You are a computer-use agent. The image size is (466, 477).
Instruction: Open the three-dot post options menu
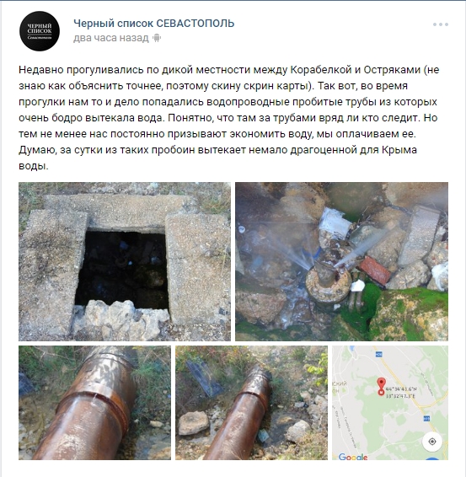point(441,24)
